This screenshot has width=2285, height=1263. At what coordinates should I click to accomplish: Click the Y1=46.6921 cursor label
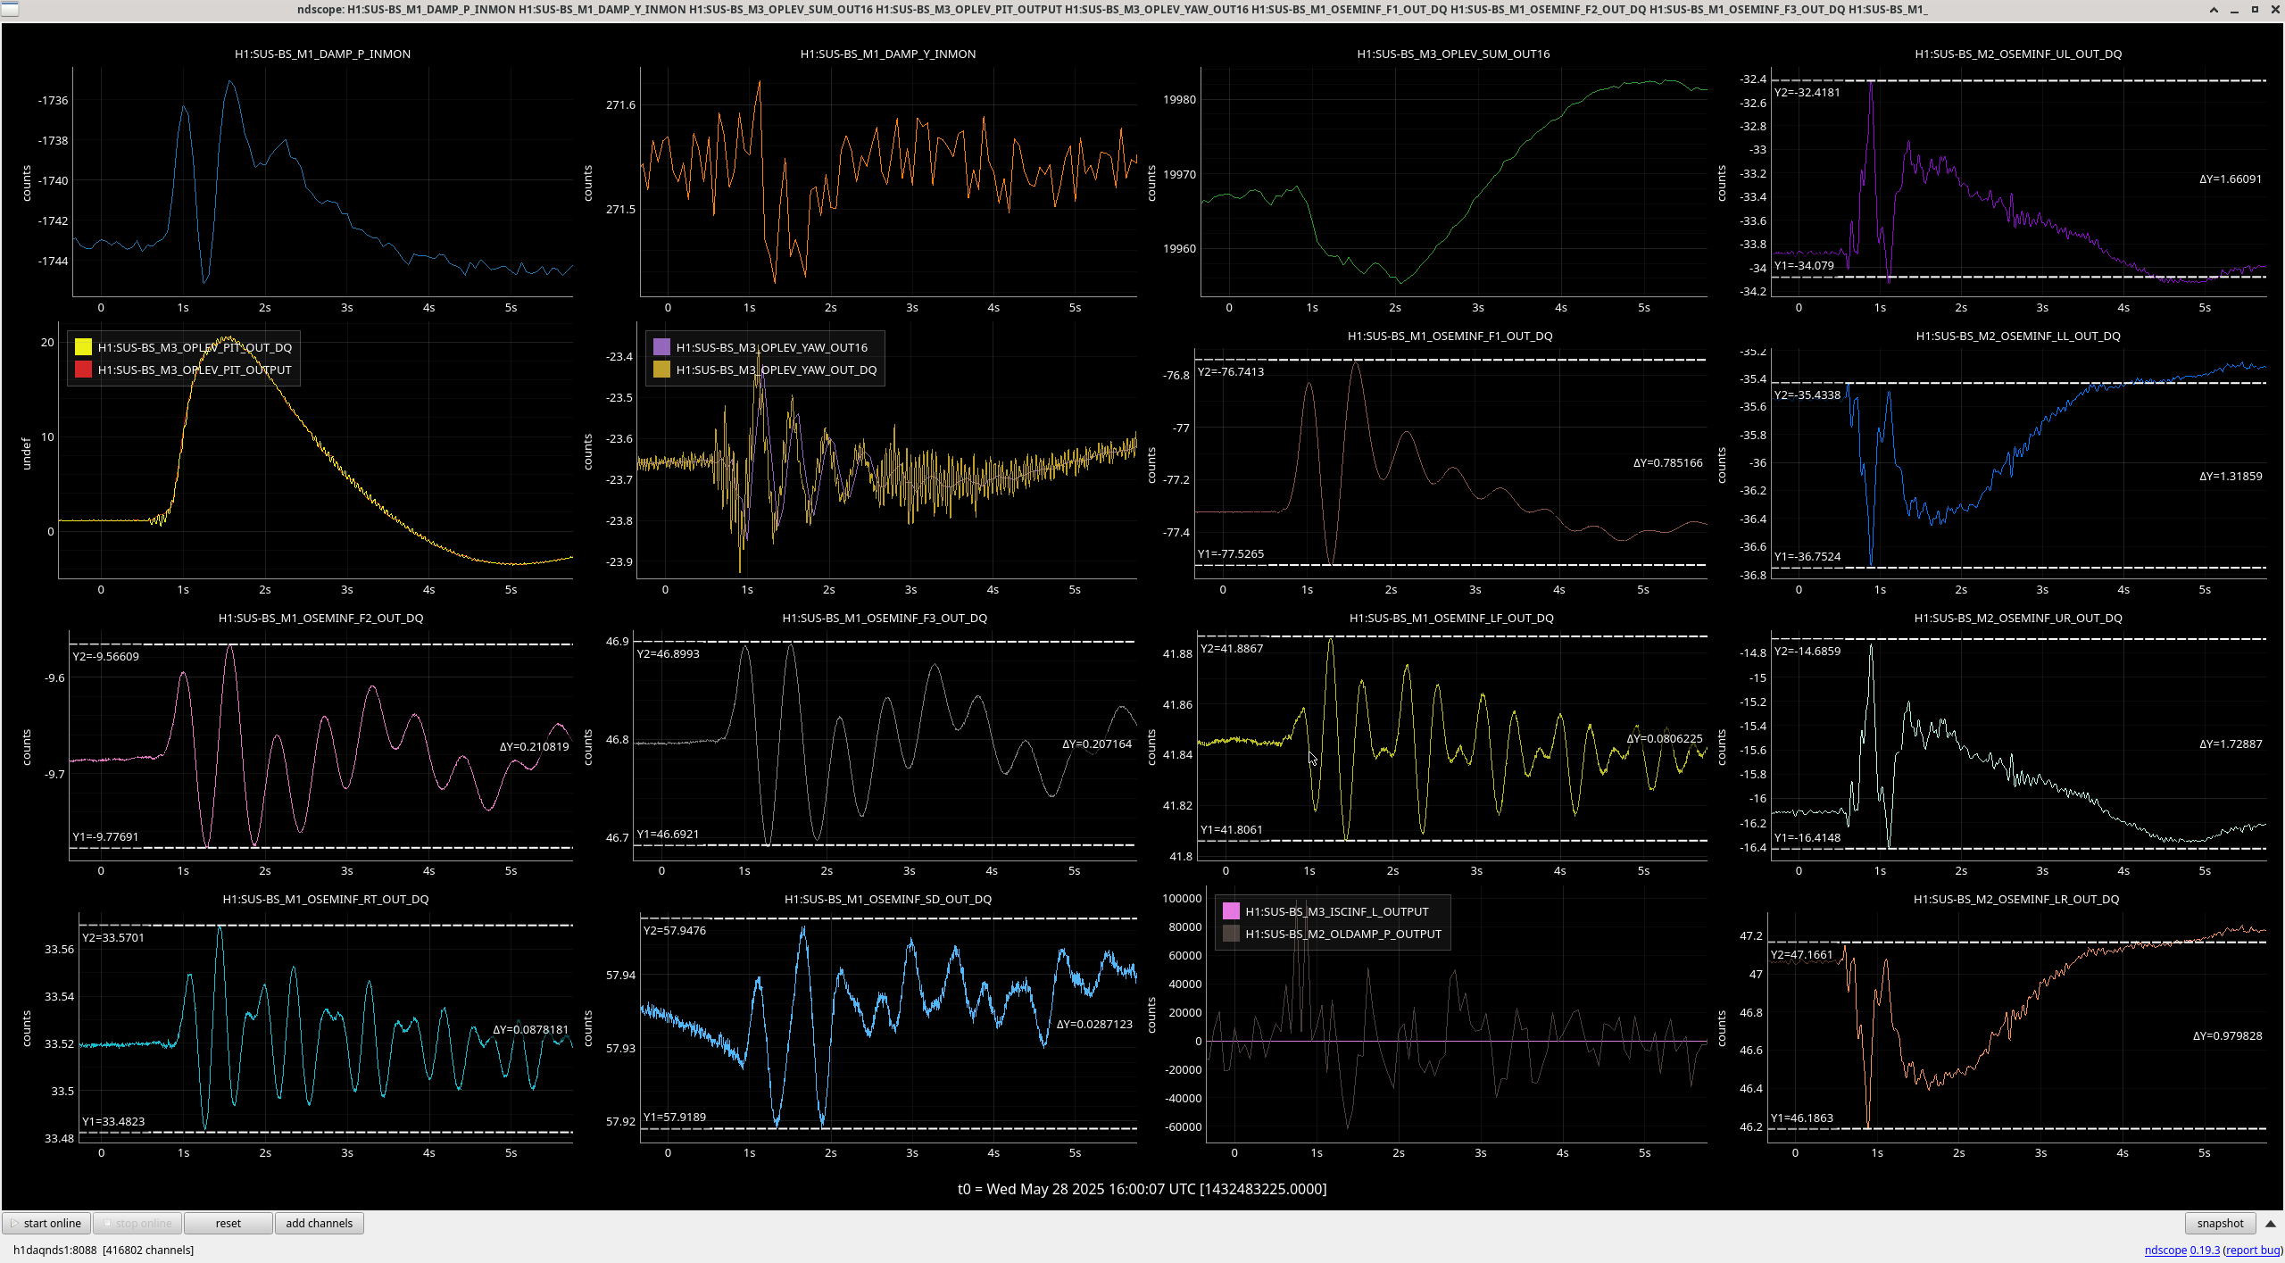click(668, 834)
